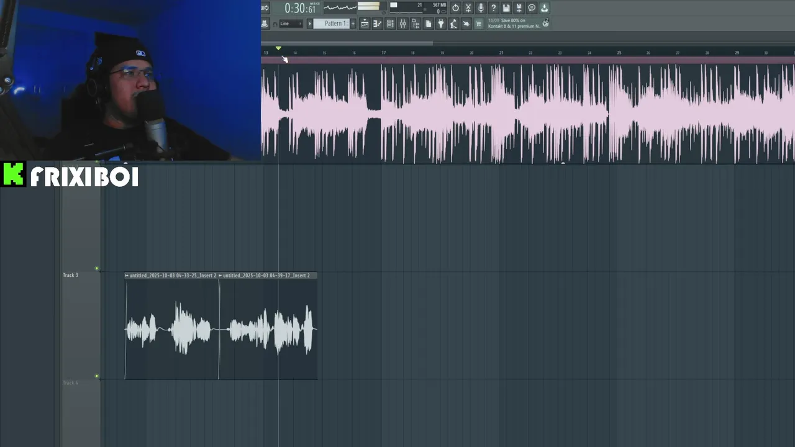This screenshot has height=447, width=795.
Task: Click the time display 0:30:61
Action: [x=301, y=9]
